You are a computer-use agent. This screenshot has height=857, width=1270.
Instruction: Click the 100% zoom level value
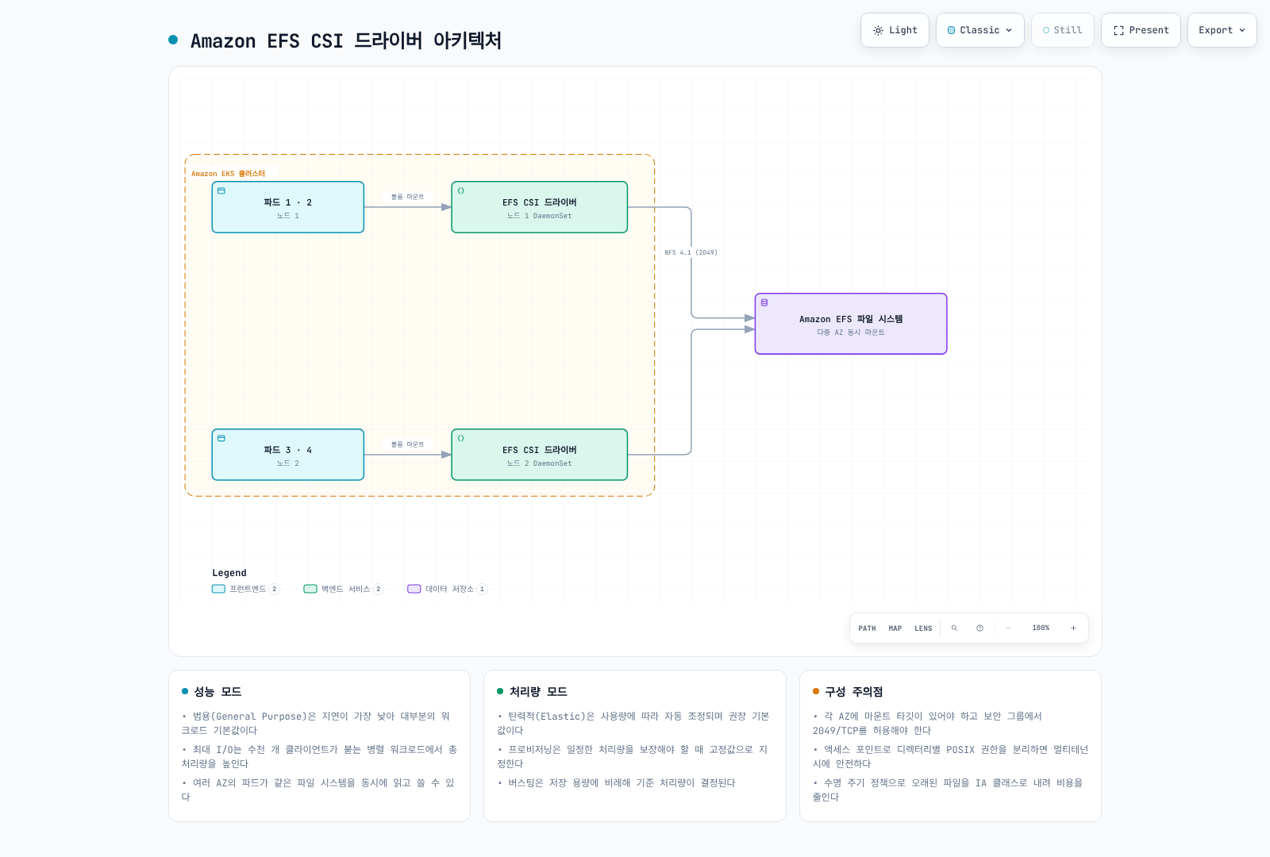pyautogui.click(x=1041, y=628)
